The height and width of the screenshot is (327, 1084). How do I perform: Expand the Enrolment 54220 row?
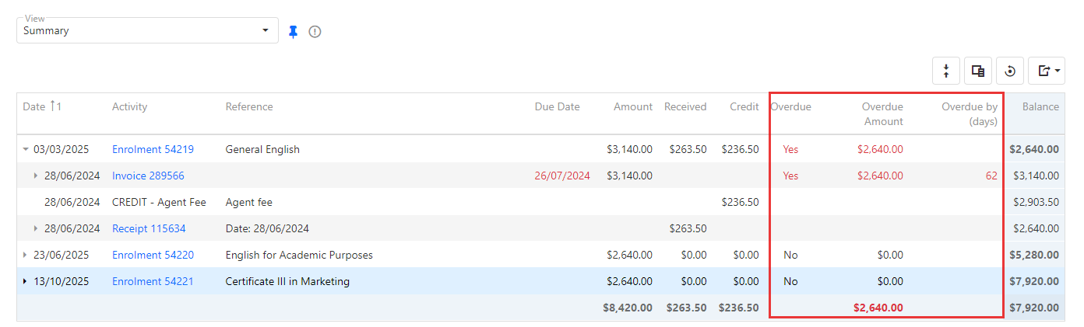click(26, 255)
